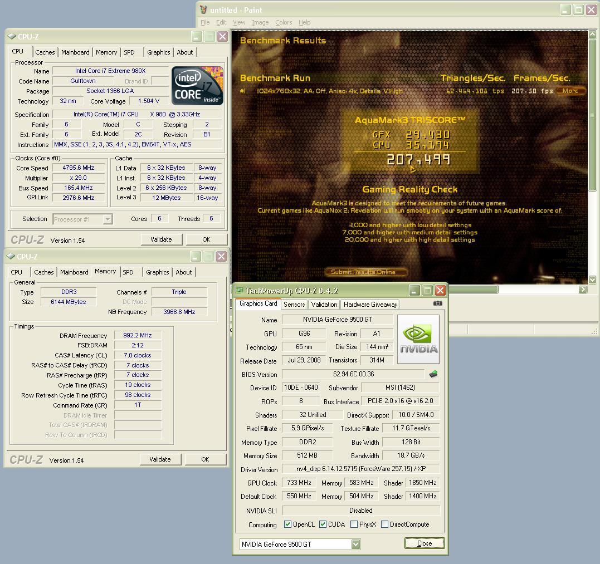Click the Command Rate 1T value
Image resolution: width=600 pixels, height=564 pixels.
click(138, 405)
